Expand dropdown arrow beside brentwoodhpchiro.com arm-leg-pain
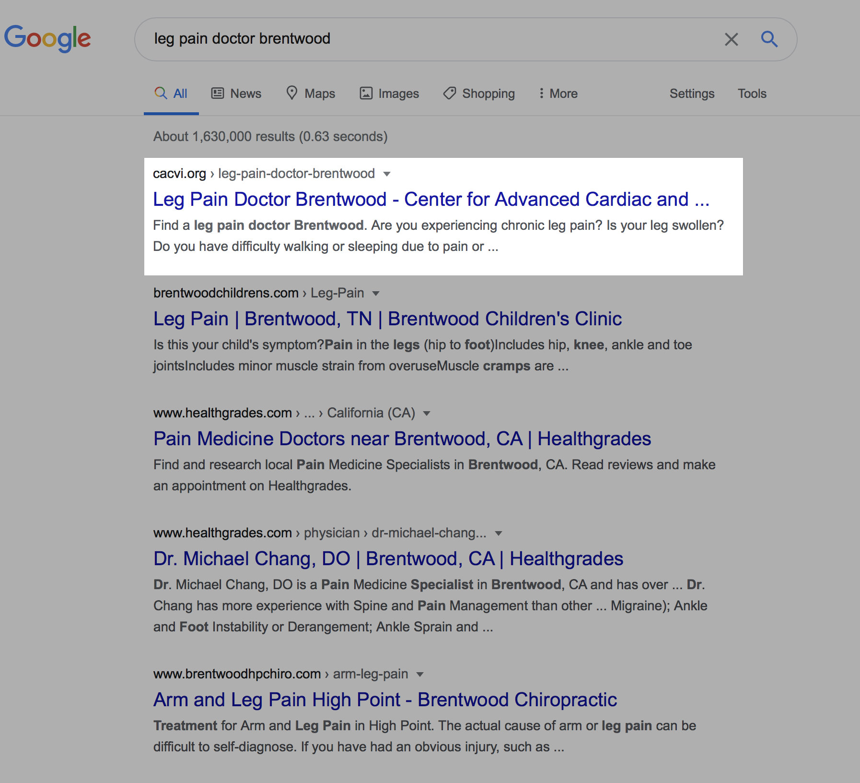 click(x=420, y=675)
